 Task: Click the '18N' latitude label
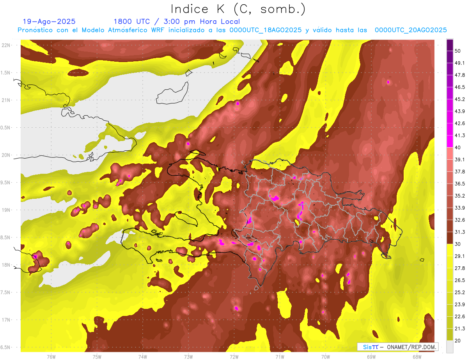tap(6, 265)
